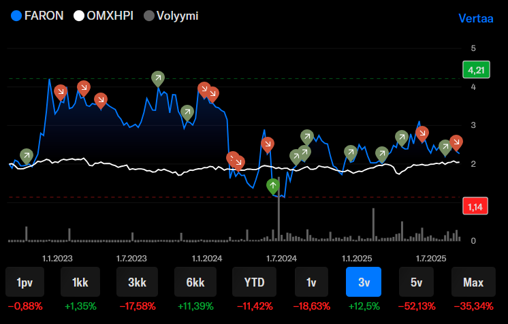508x324 pixels.
Task: Click the green 4,21 high price label
Action: click(x=475, y=69)
